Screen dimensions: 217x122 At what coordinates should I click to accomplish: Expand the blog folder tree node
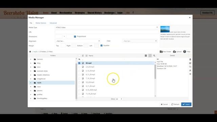click(x=31, y=63)
